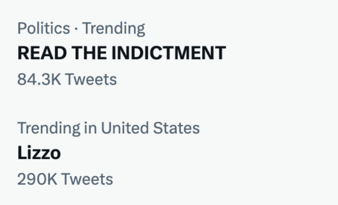Click the word Tweets under READ THE INDICTMENT
Image resolution: width=338 pixels, height=205 pixels.
[91, 80]
